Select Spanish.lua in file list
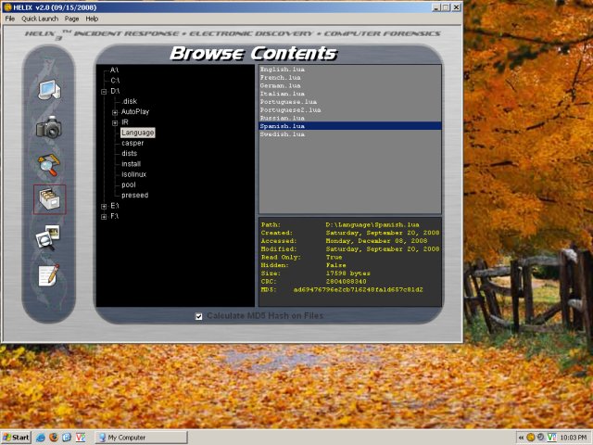 click(x=350, y=126)
